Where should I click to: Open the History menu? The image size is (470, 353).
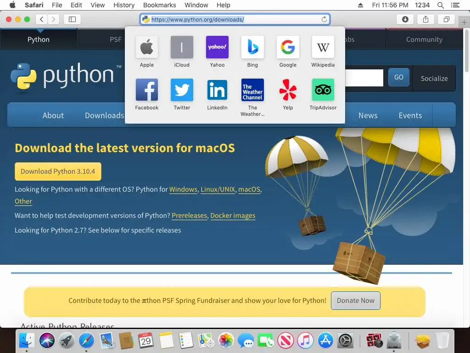pos(124,5)
